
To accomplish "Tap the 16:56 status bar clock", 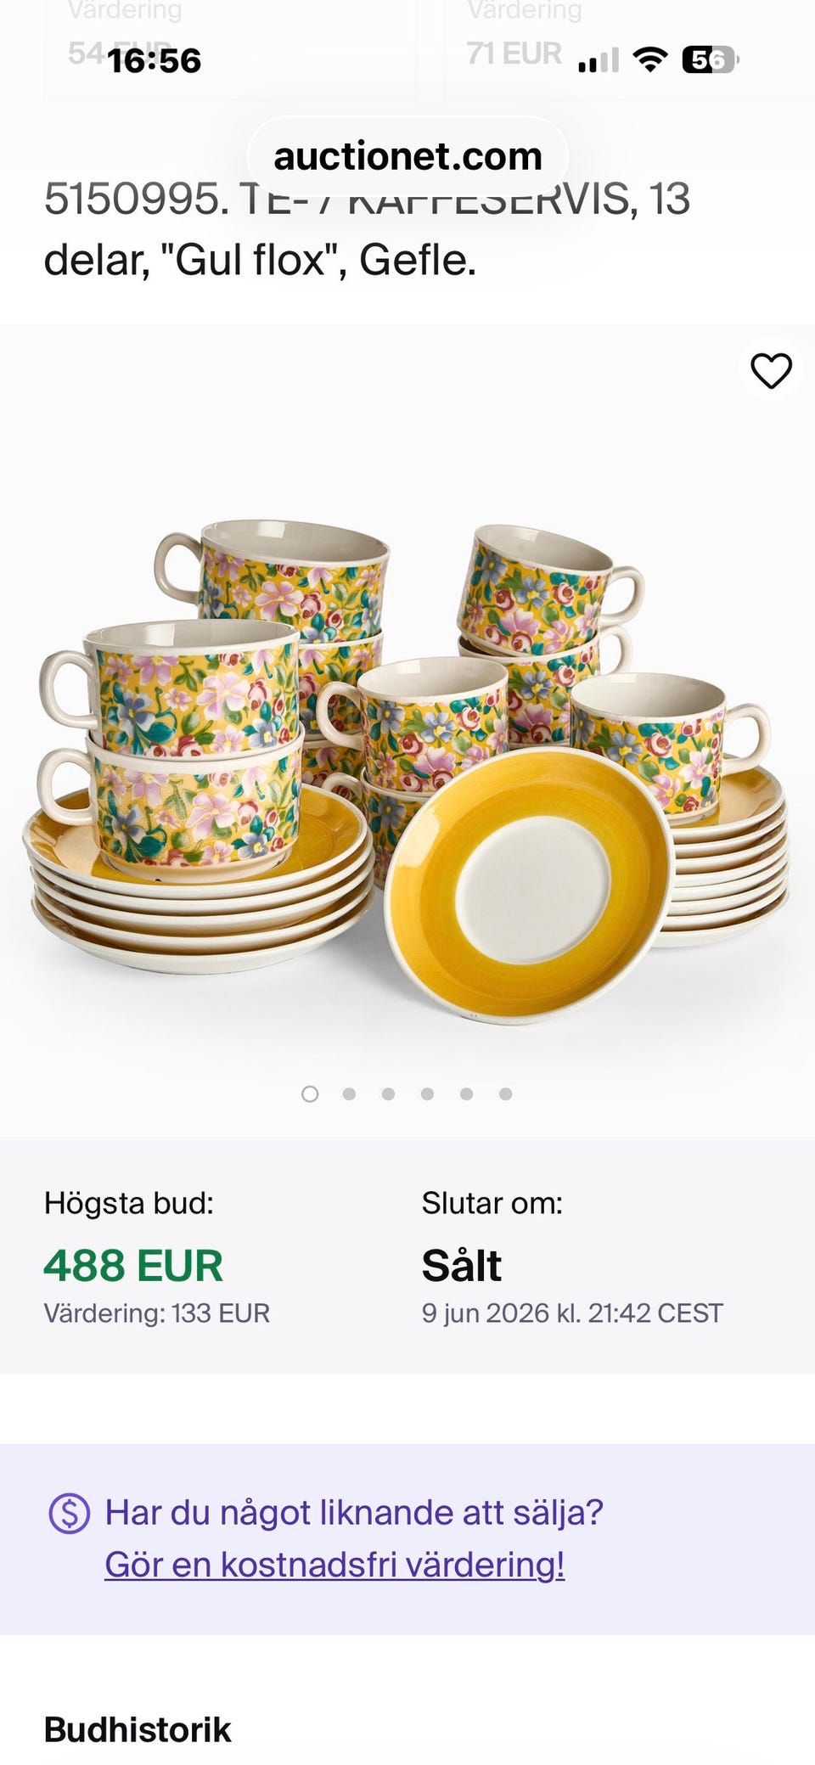I will (155, 60).
